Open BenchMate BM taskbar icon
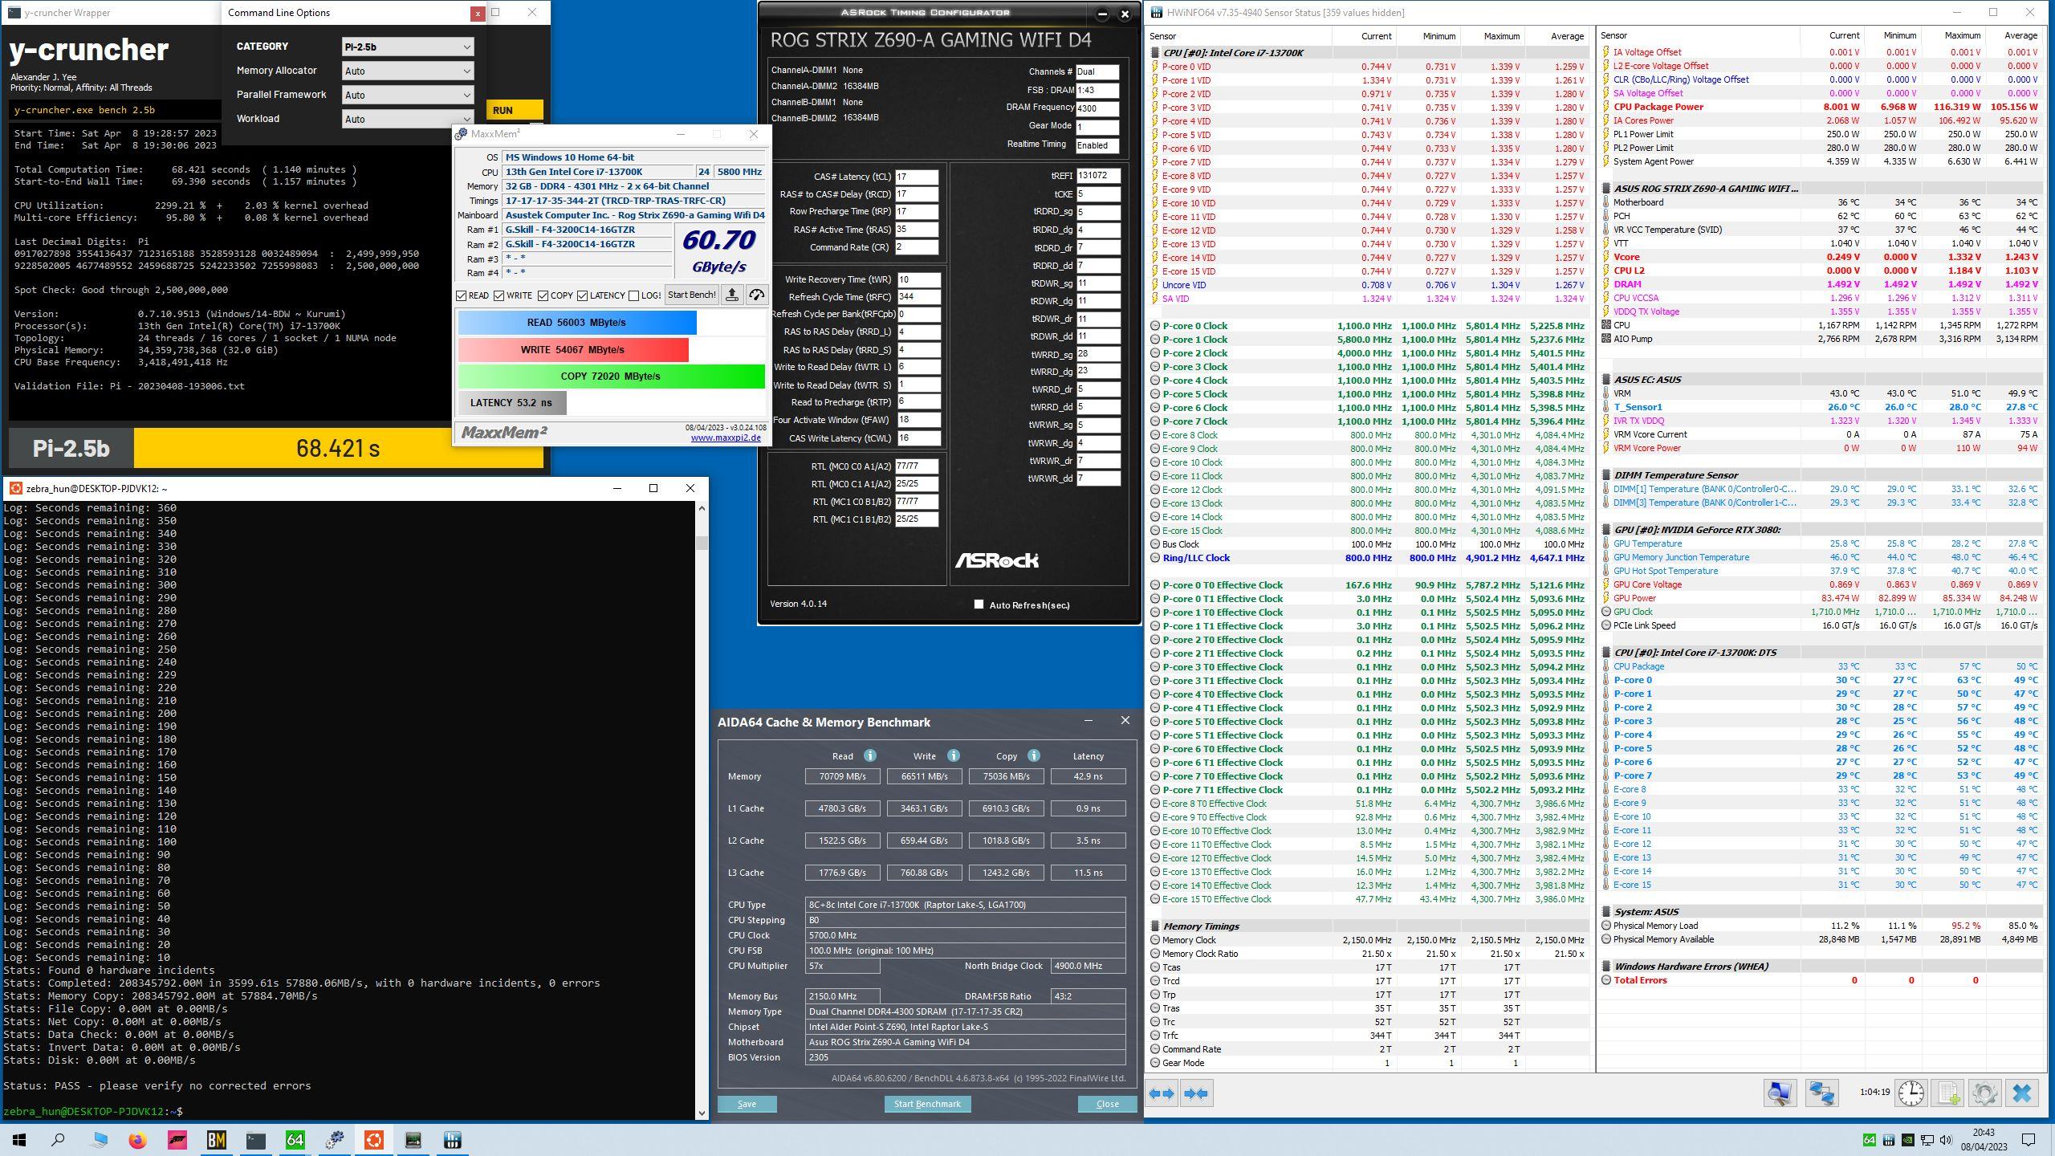The height and width of the screenshot is (1156, 2055). click(217, 1139)
